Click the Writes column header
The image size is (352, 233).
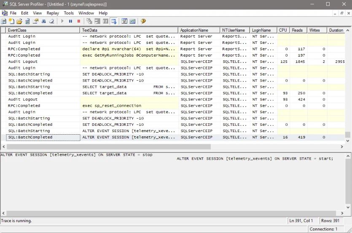[317, 30]
